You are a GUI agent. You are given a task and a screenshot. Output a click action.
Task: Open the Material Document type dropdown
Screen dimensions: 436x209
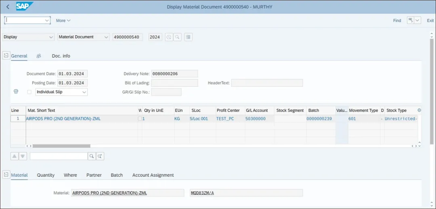[106, 37]
